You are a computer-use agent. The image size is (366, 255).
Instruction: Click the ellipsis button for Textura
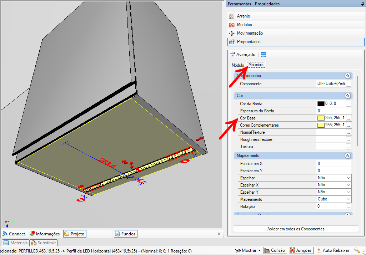tap(349, 147)
